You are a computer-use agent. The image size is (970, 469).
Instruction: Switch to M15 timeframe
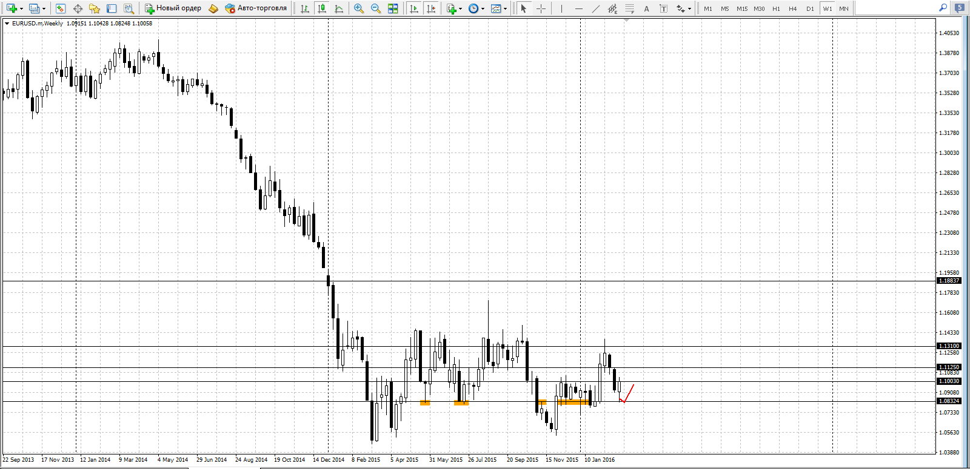pyautogui.click(x=742, y=8)
